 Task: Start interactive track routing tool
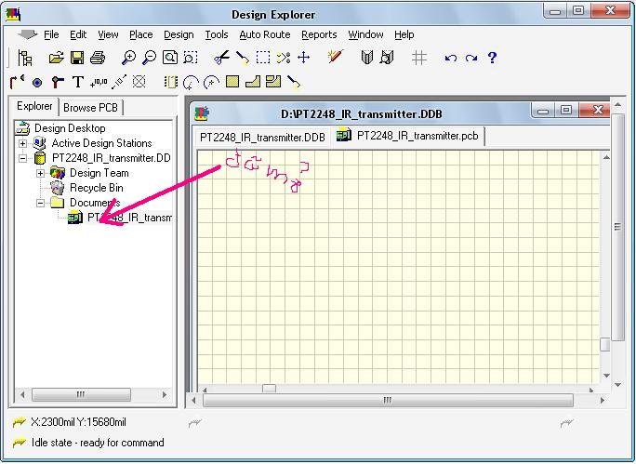pyautogui.click(x=17, y=83)
